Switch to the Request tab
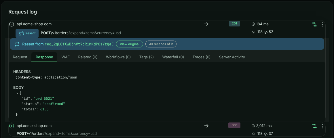 [20, 57]
